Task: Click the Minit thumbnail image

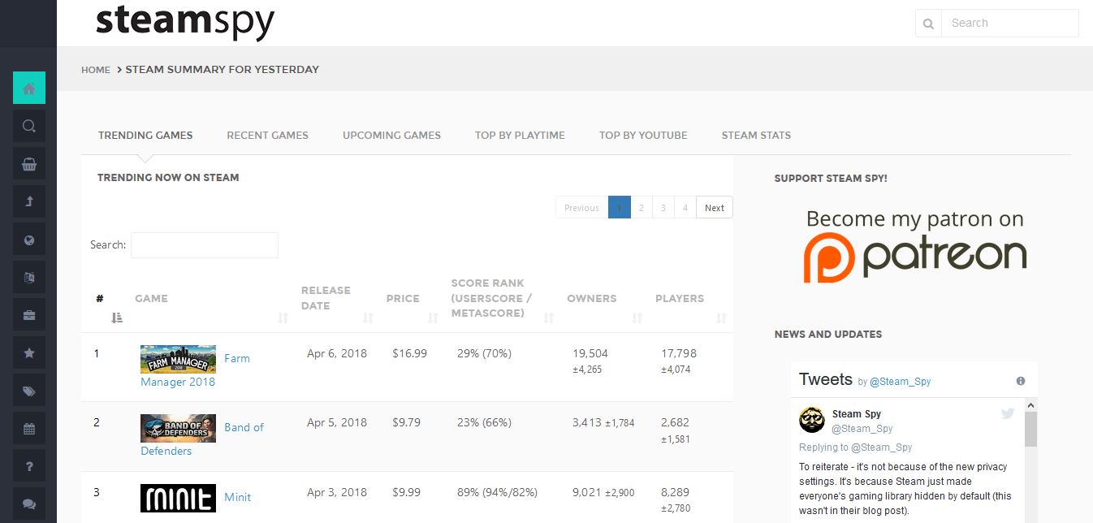Action: tap(178, 498)
